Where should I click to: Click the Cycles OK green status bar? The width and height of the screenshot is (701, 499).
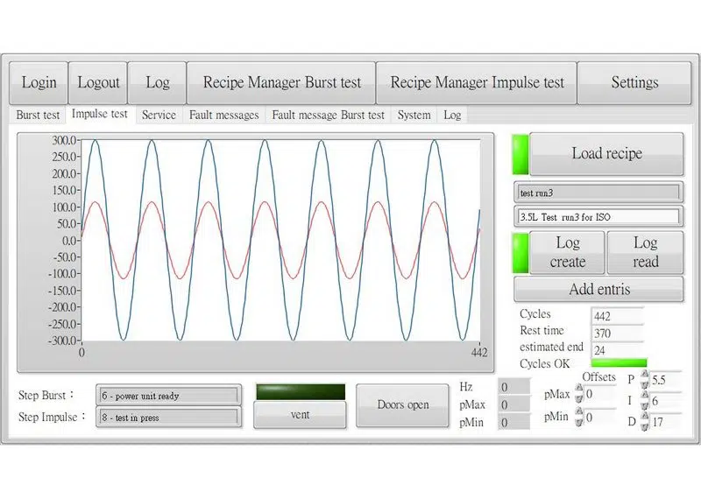620,363
